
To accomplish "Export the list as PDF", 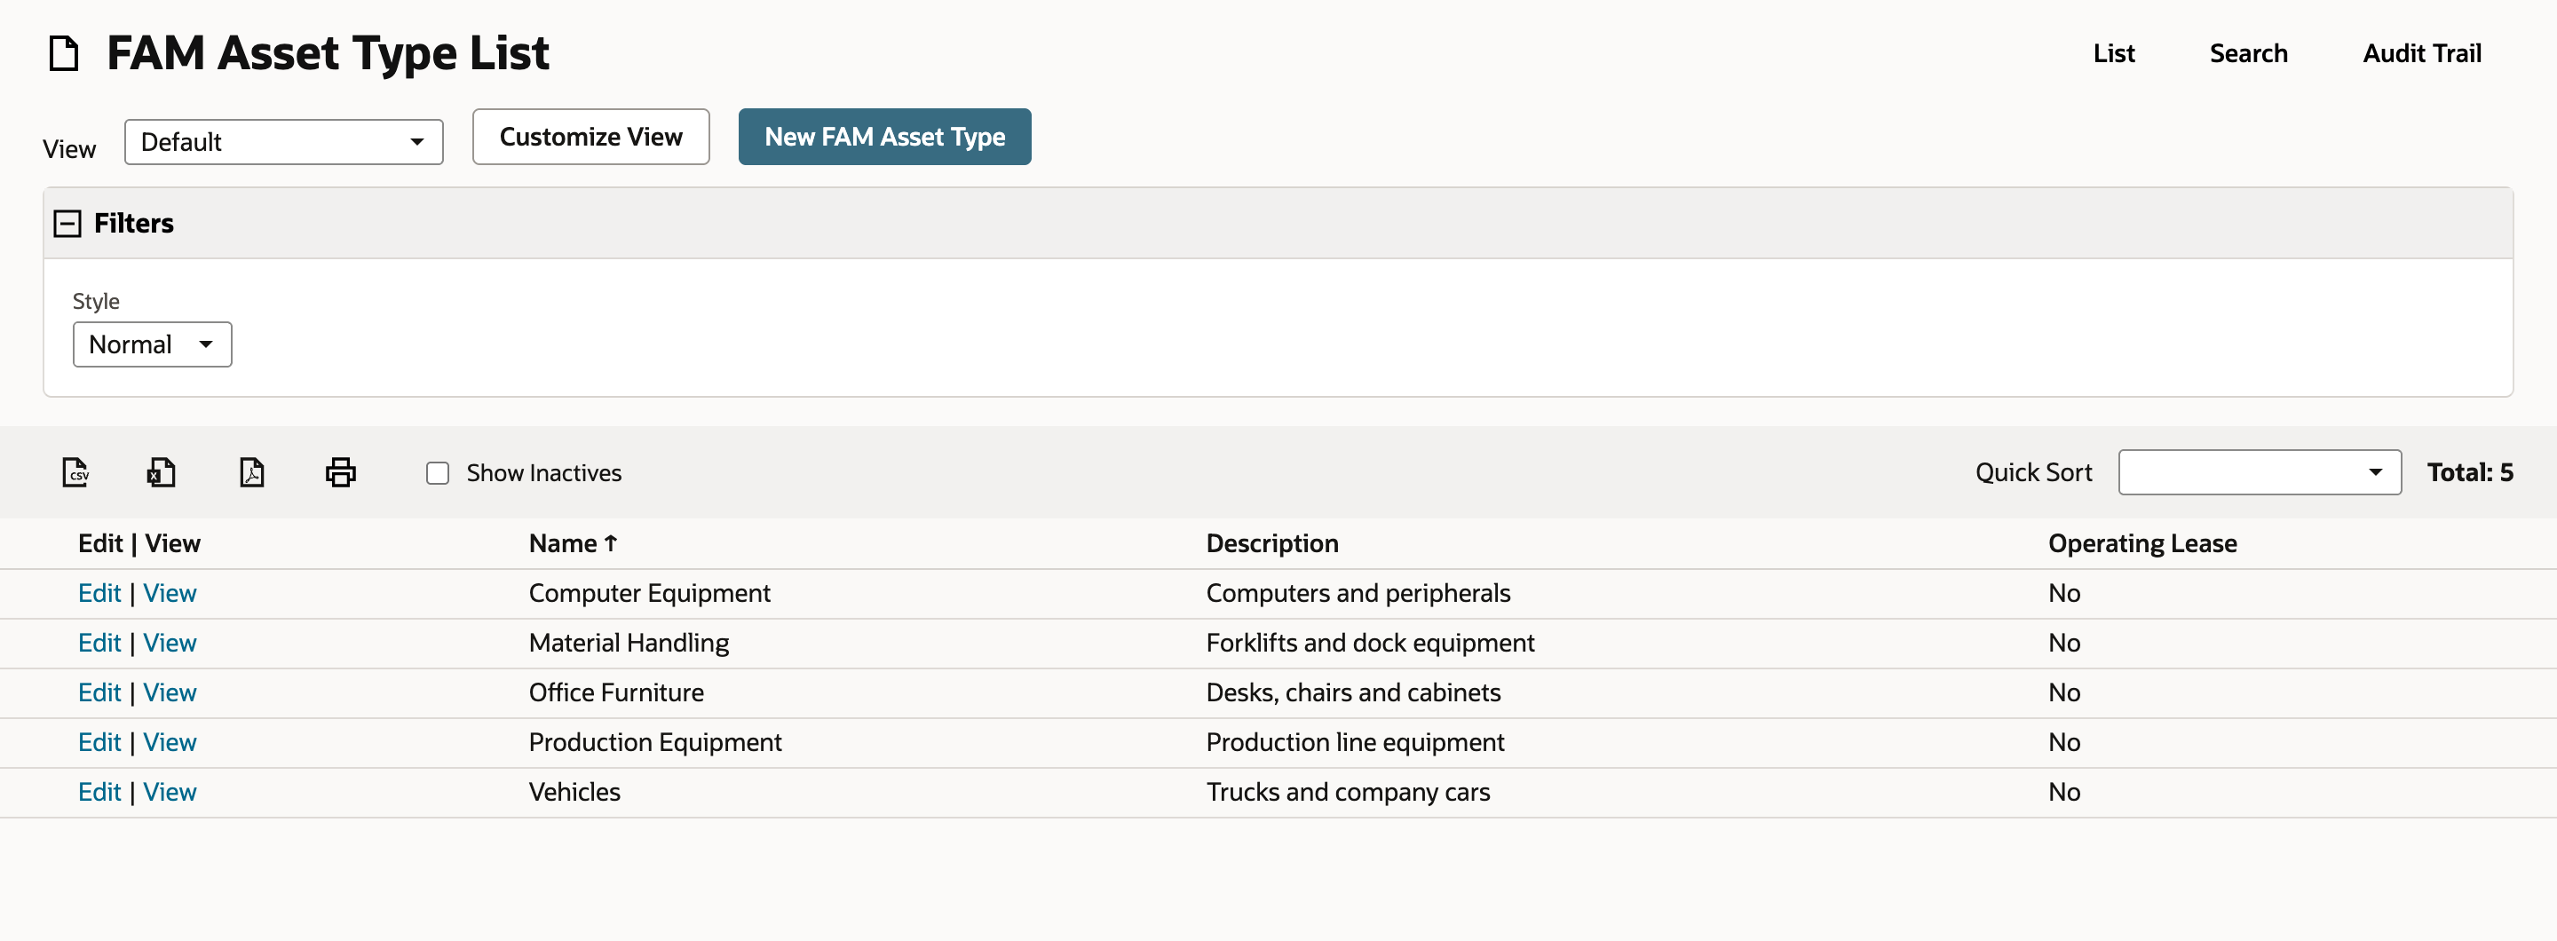I will [252, 472].
